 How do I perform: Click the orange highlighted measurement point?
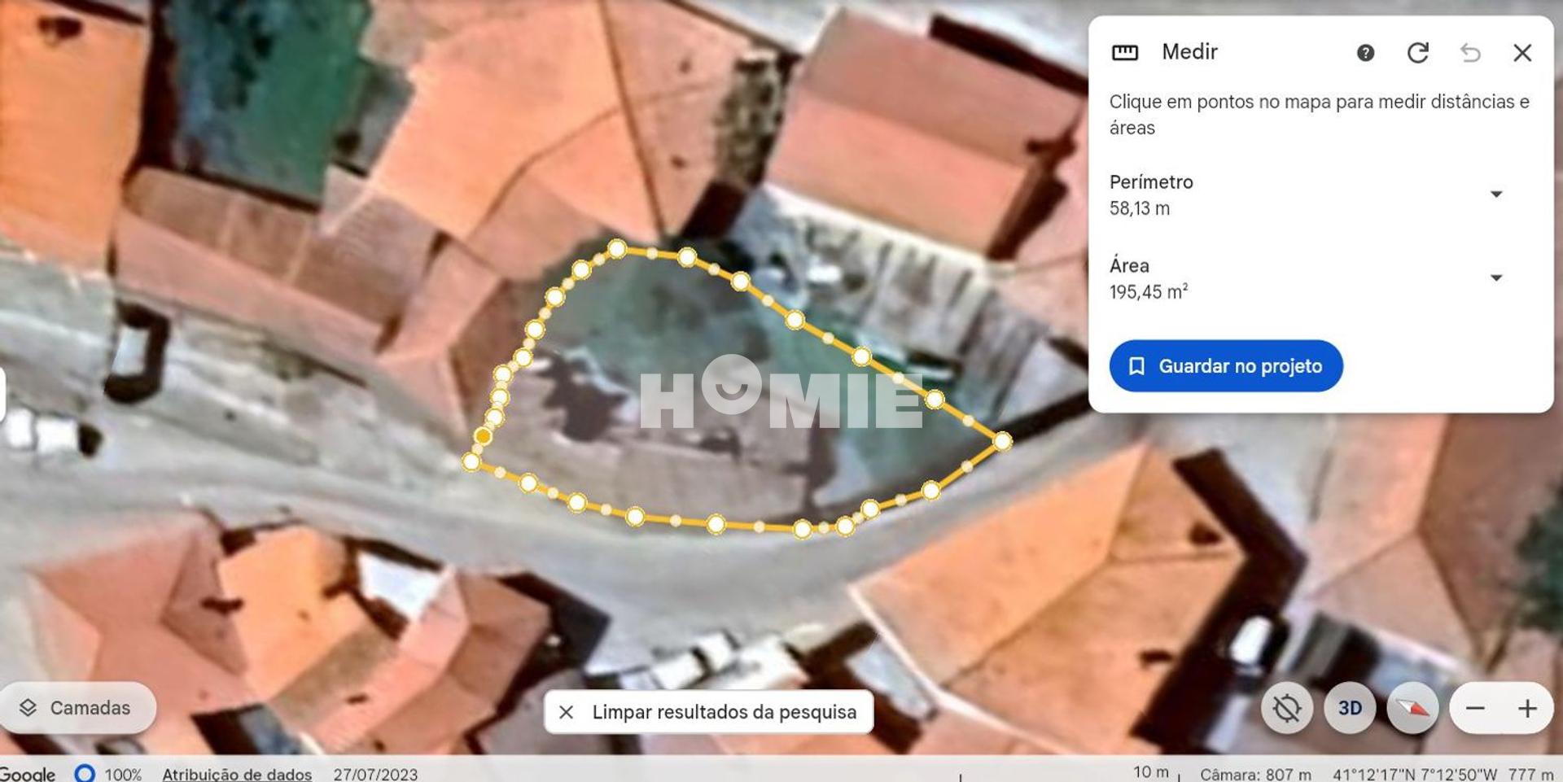pyautogui.click(x=483, y=436)
